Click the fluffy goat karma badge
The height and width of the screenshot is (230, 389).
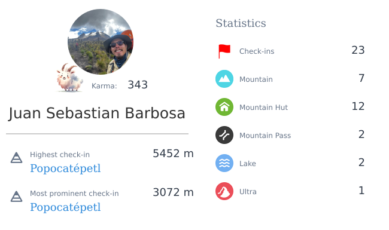(x=69, y=78)
